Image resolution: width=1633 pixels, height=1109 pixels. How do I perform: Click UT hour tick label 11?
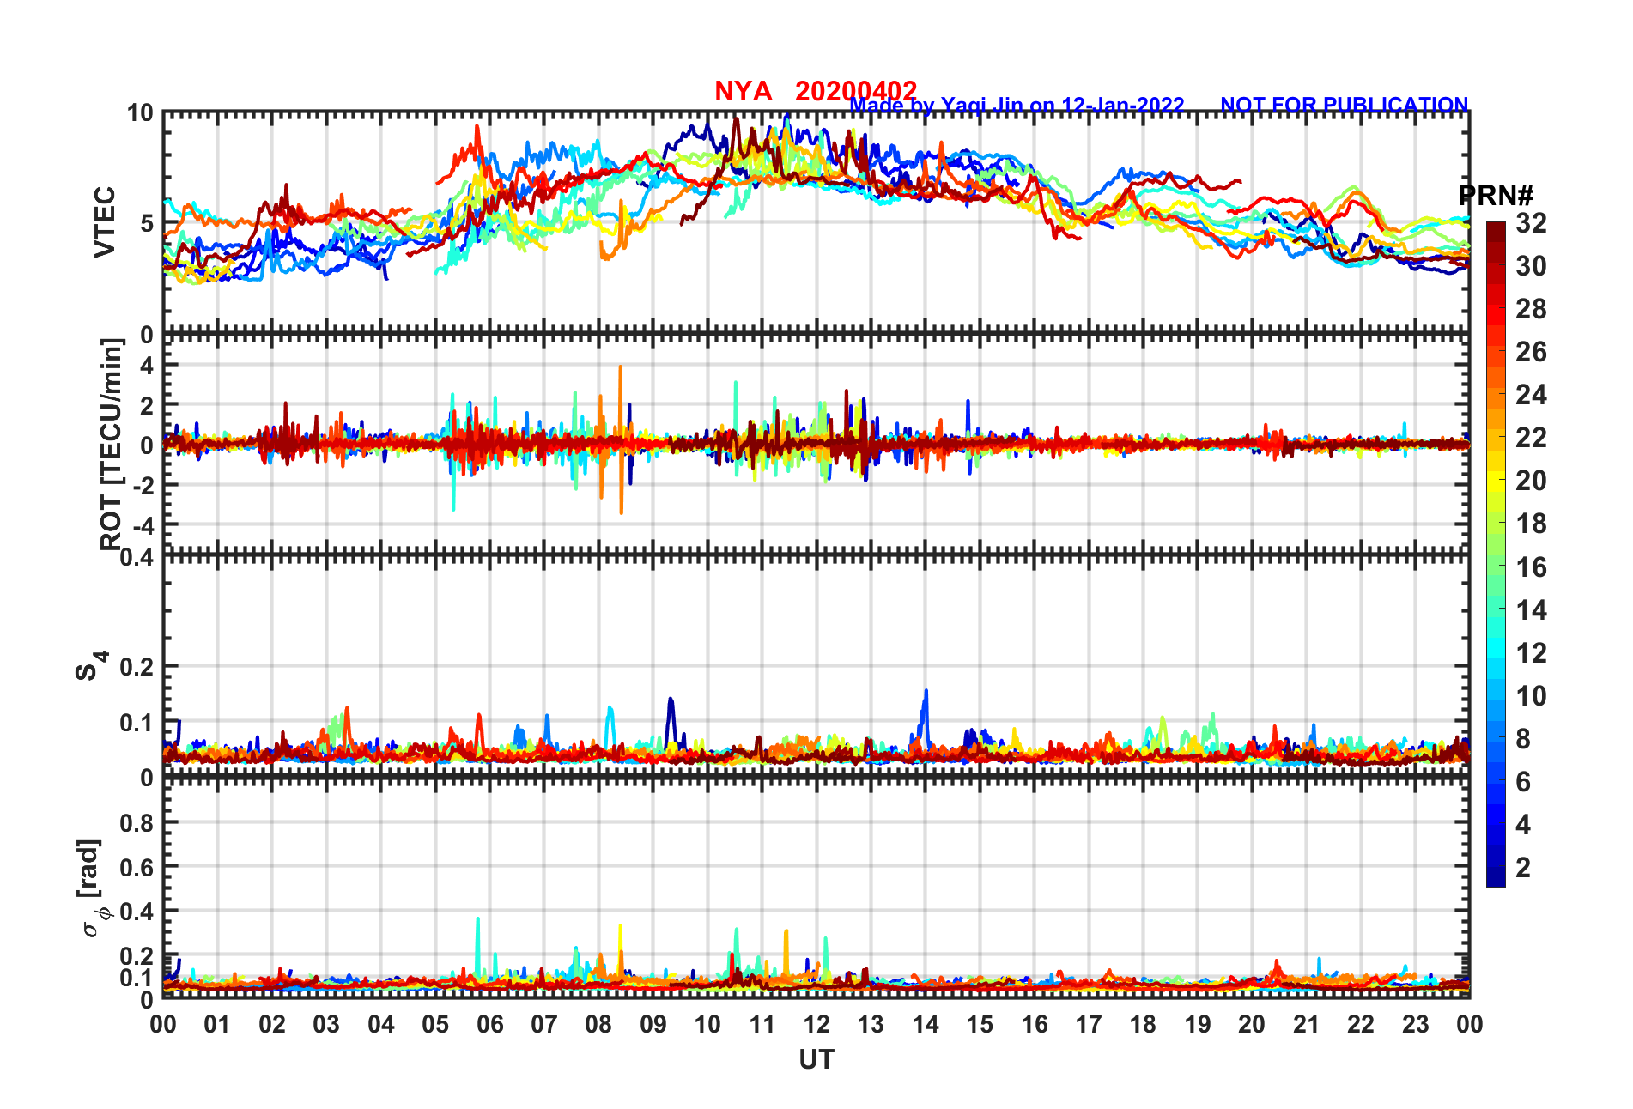click(762, 1024)
